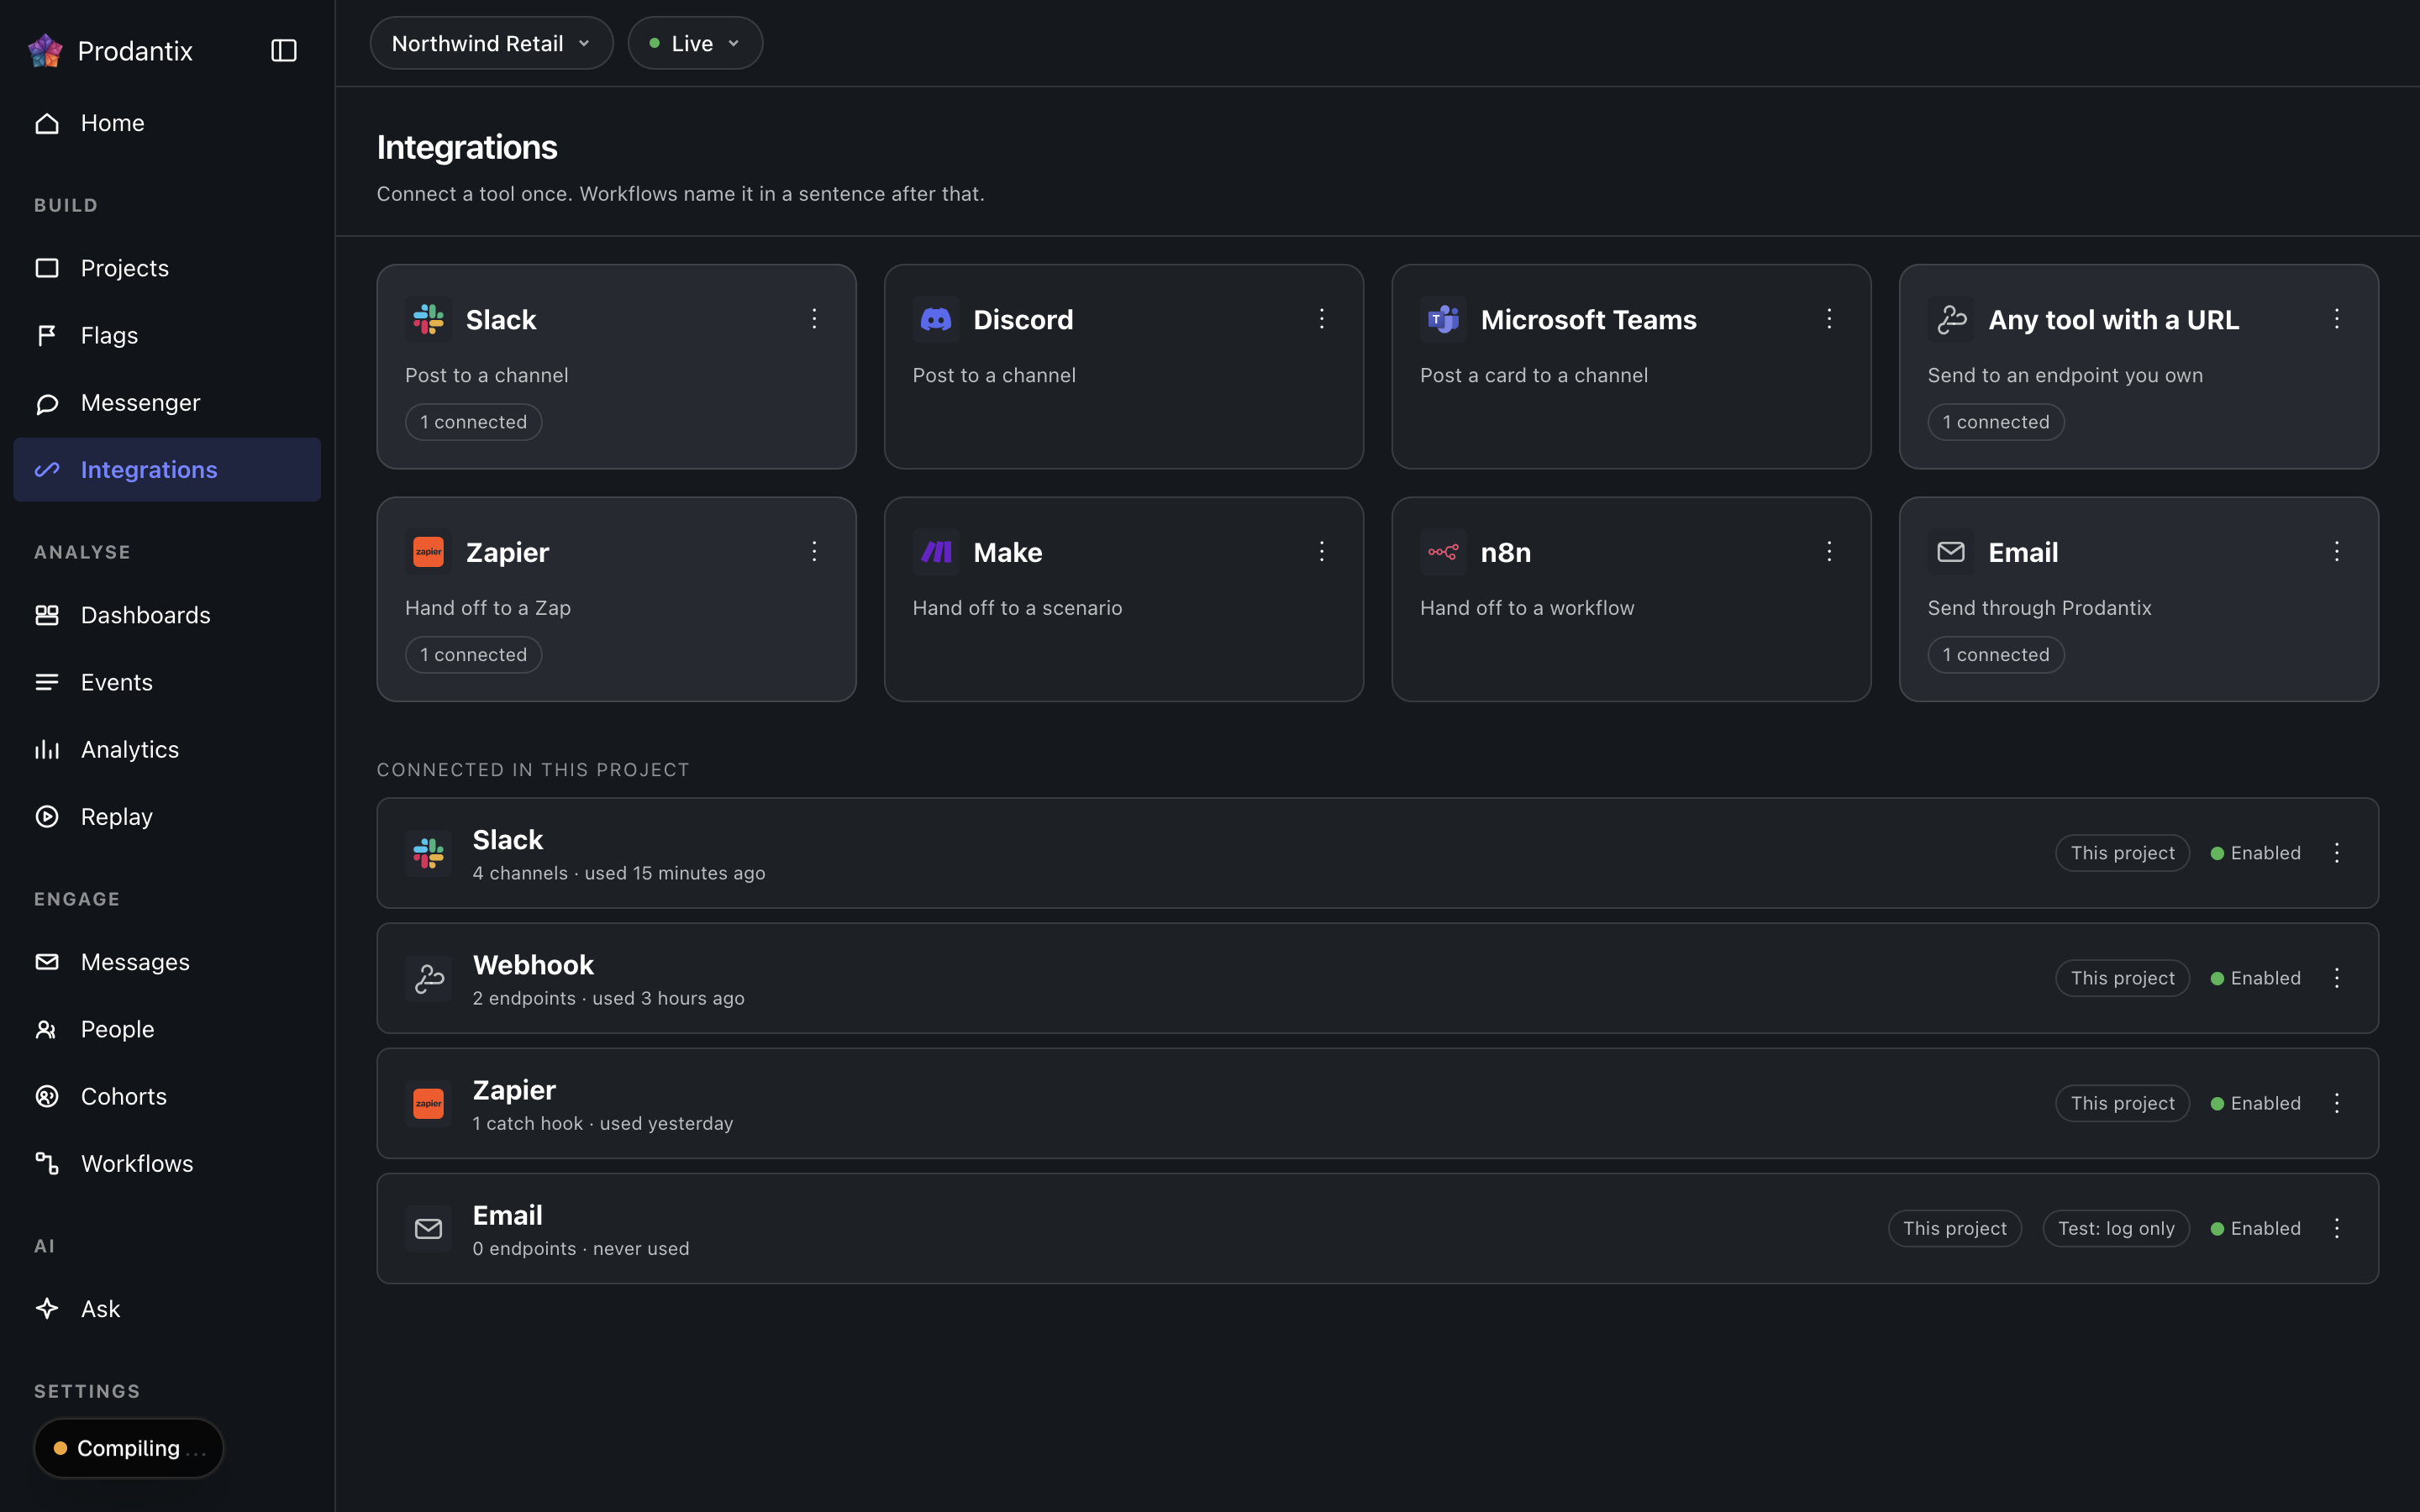Viewport: 2420px width, 1512px height.
Task: Toggle Enabled status on Slack row
Action: 2255,853
